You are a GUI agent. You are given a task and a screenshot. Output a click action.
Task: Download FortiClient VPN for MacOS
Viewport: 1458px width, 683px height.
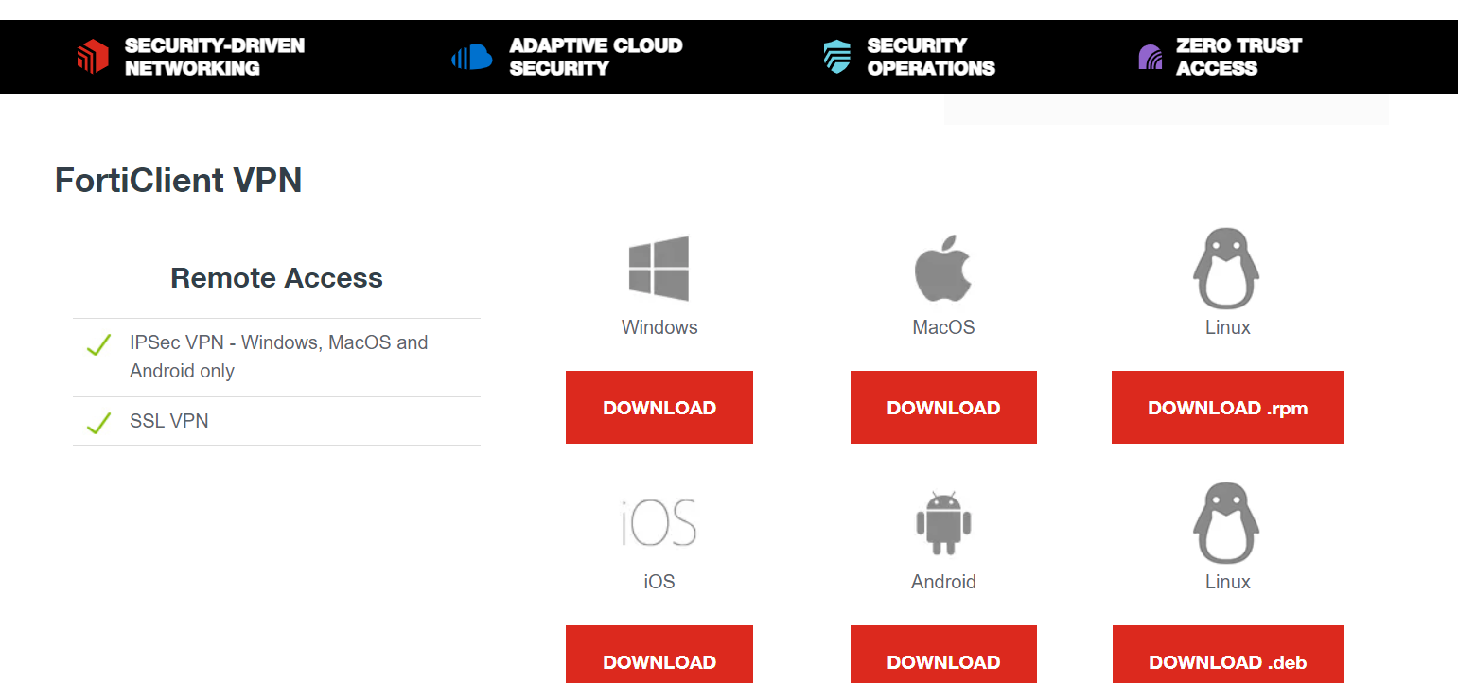[943, 408]
